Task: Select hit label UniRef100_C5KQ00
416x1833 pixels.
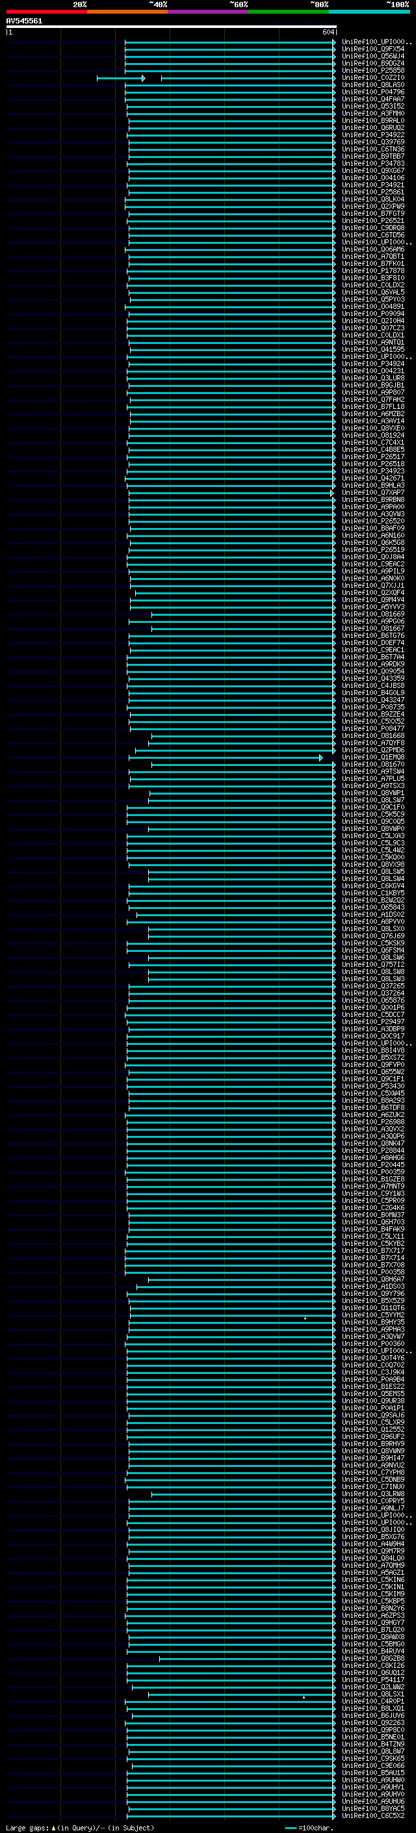Action: tap(372, 857)
